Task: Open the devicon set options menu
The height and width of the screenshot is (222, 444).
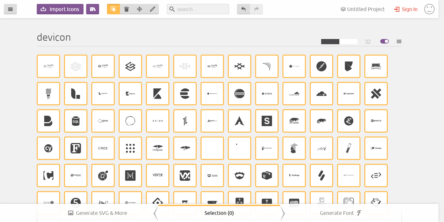Action: click(399, 41)
